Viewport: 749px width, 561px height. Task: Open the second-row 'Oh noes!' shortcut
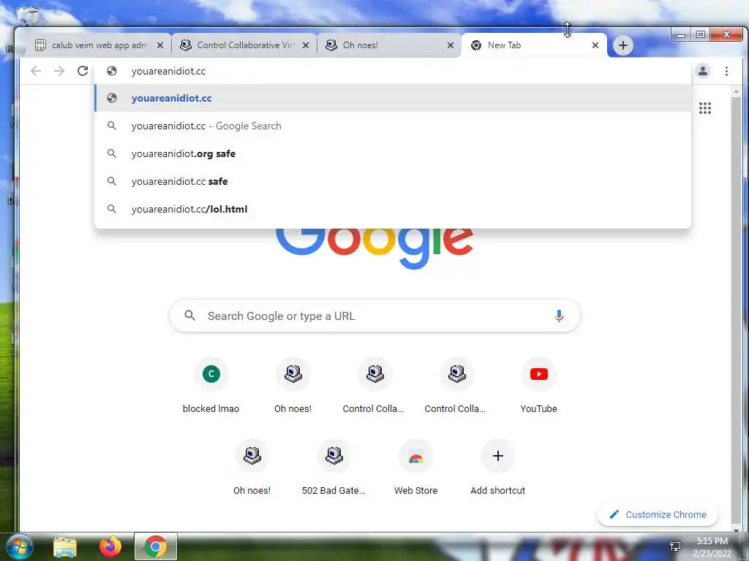click(252, 467)
